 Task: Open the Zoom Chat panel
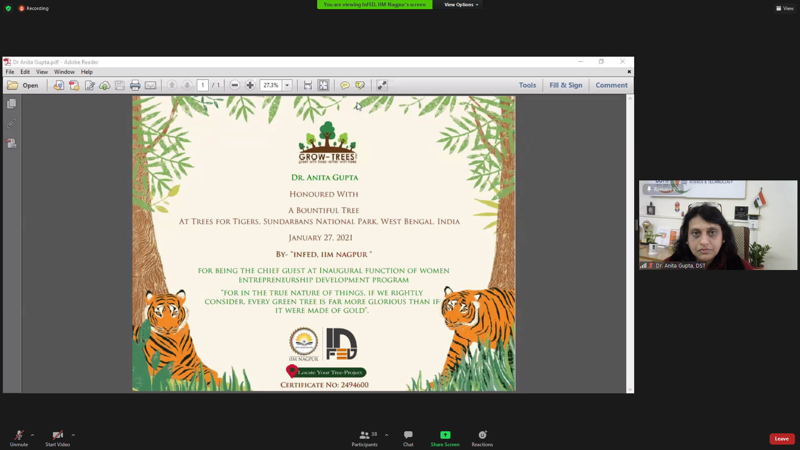point(408,439)
